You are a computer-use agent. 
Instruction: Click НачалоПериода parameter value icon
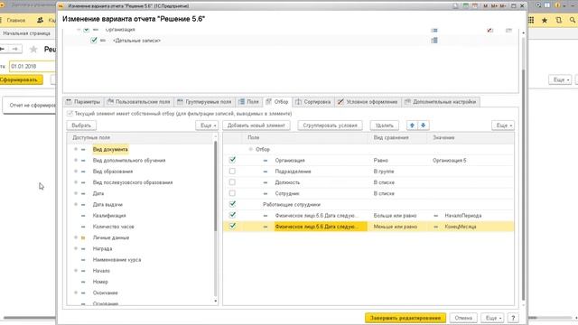436,216
